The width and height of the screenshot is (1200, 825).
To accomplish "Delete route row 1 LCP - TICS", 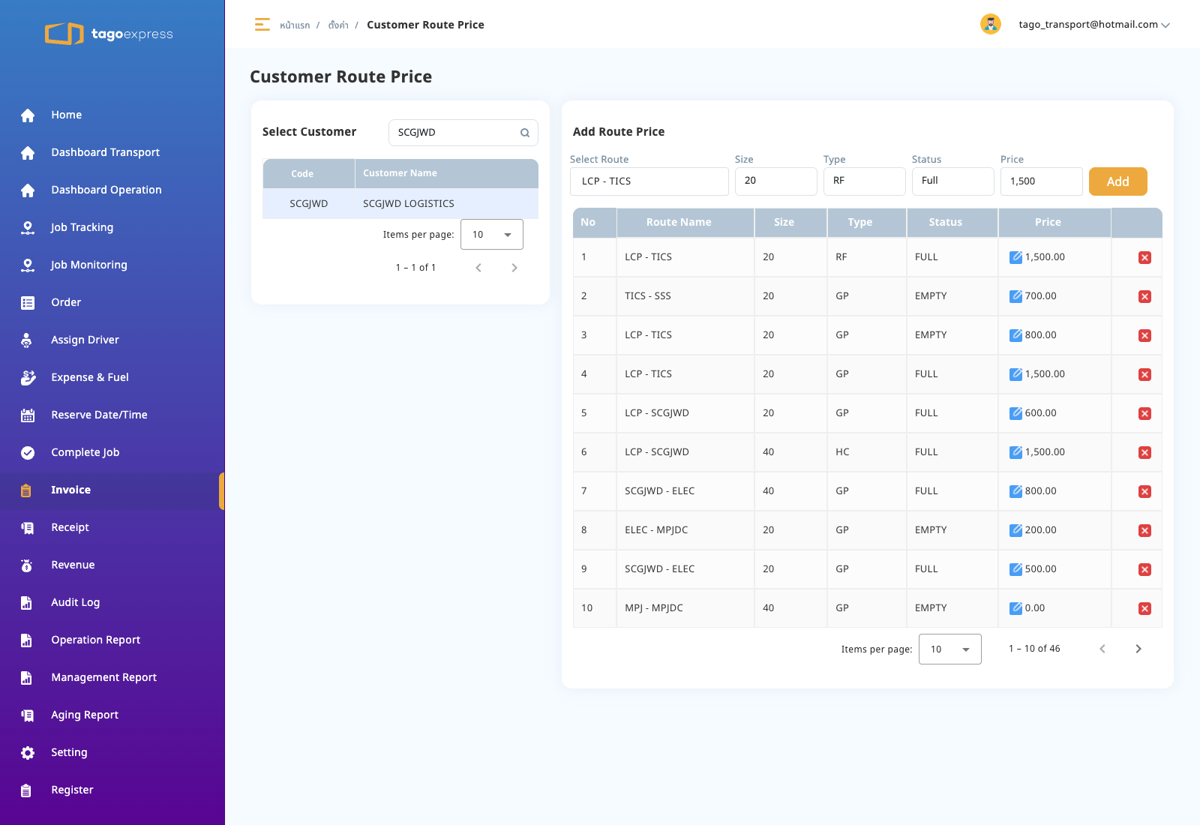I will [x=1144, y=257].
